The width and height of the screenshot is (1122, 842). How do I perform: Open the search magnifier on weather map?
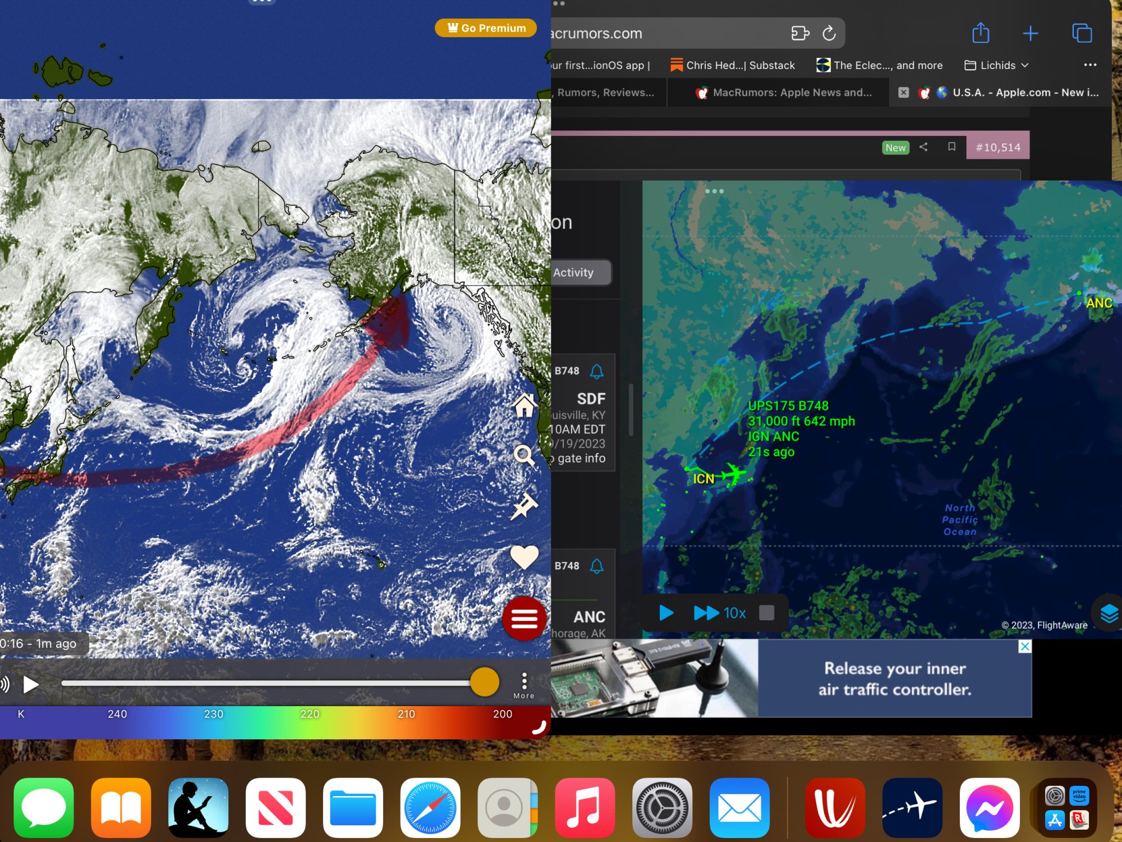click(x=525, y=455)
